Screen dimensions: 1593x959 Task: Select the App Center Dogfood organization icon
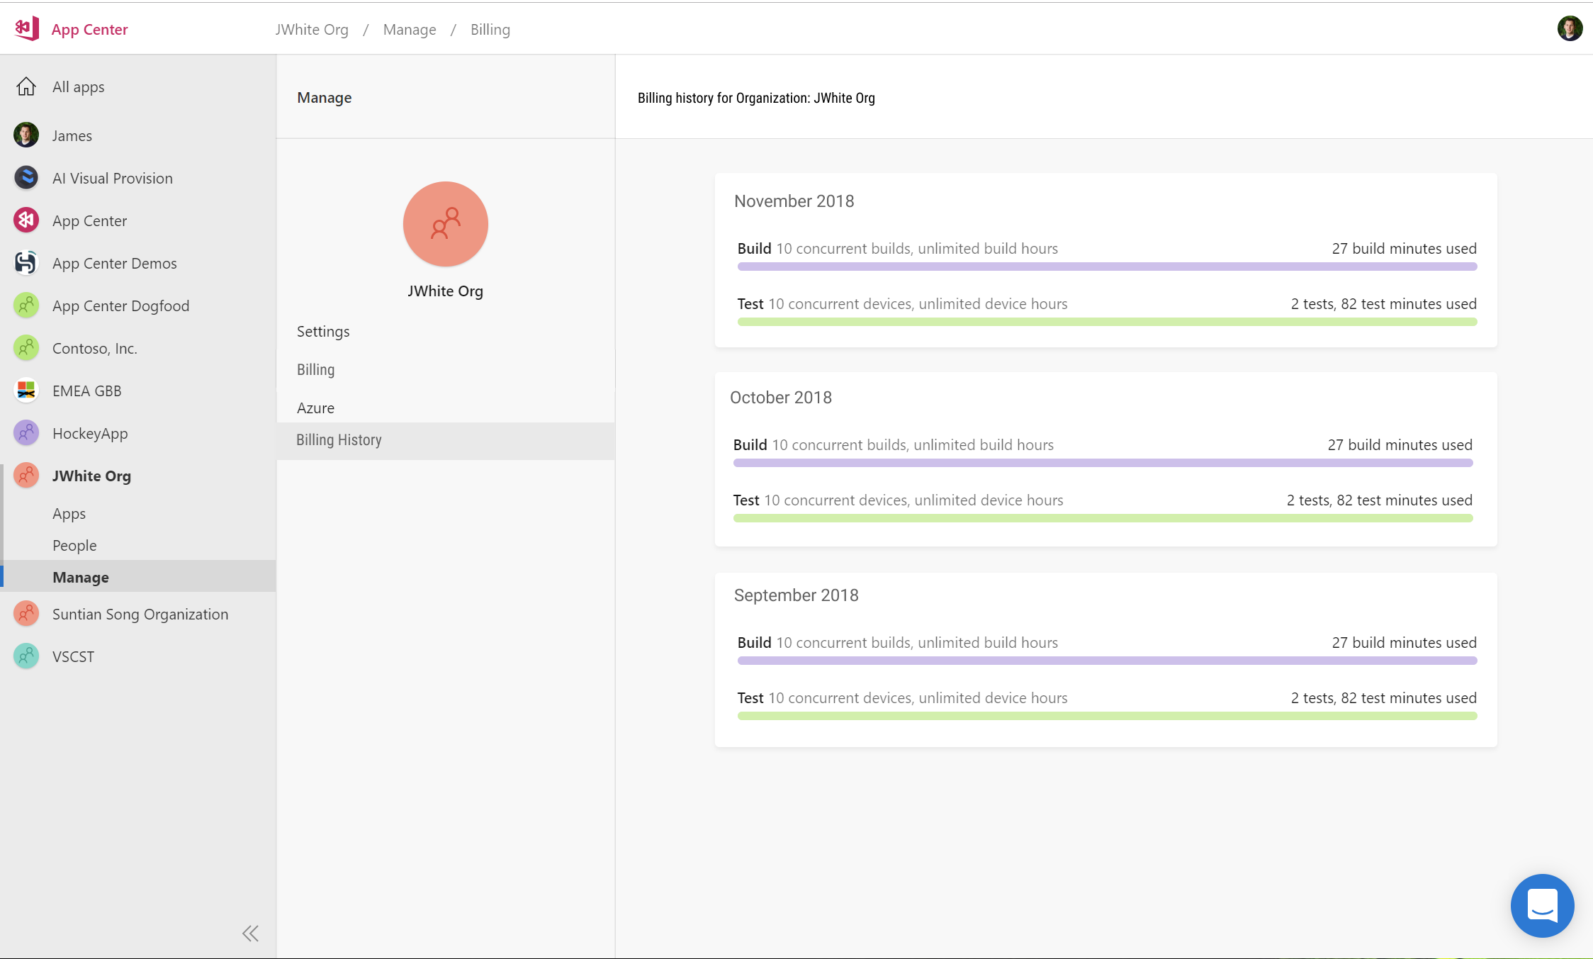click(26, 305)
